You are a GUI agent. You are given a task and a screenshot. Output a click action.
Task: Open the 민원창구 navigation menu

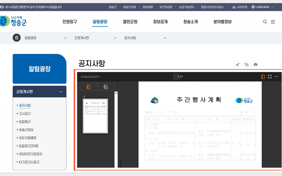coord(70,22)
